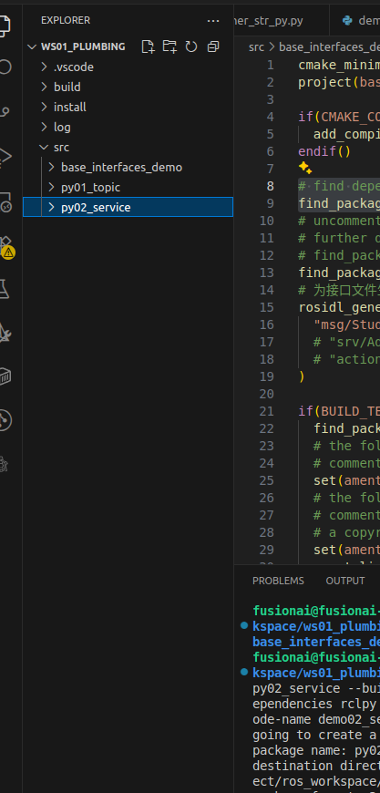Click the EXPLORER panel title

click(x=66, y=20)
